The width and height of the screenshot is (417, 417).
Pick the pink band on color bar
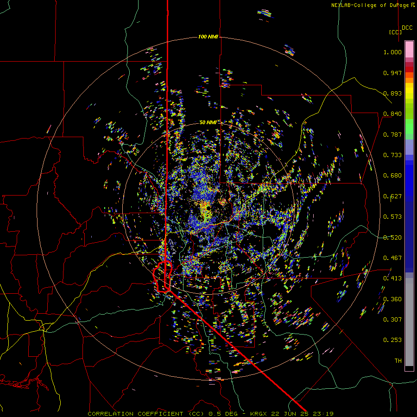coord(409,50)
